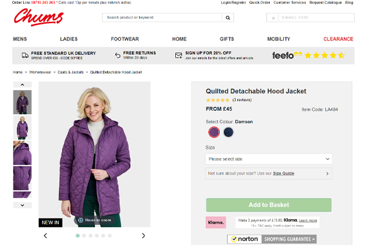375x245 pixels.
Task: Open the Norton Shopping Guarantee badge
Action: click(x=272, y=239)
